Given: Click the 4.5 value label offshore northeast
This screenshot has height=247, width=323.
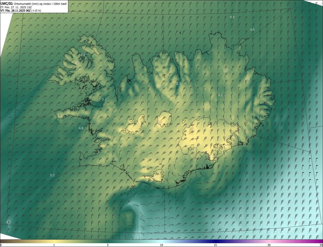Looking at the screenshot, I should tap(252, 30).
